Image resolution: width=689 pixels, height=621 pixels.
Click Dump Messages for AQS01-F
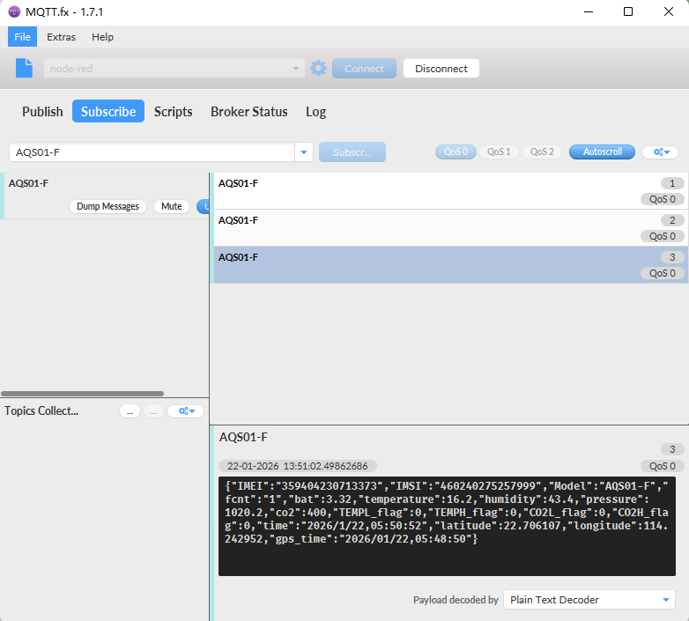point(107,206)
